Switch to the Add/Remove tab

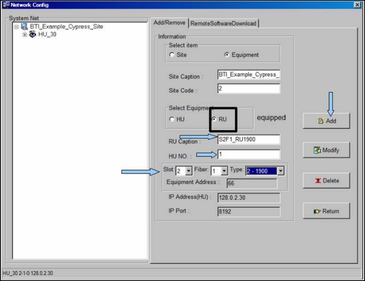[169, 22]
